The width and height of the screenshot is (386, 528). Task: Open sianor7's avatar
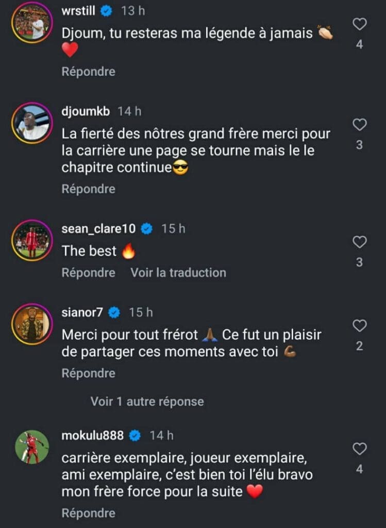[32, 324]
